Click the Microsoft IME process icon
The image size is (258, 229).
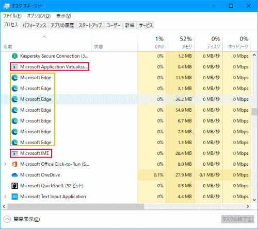pos(14,153)
